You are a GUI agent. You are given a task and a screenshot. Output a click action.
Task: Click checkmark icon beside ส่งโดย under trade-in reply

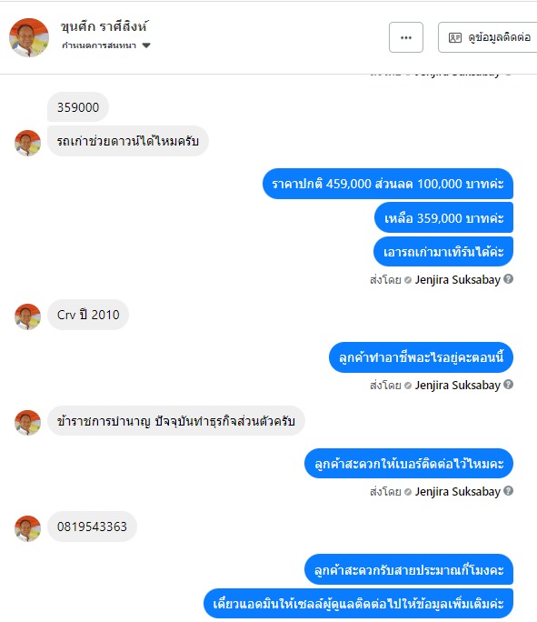pos(408,280)
